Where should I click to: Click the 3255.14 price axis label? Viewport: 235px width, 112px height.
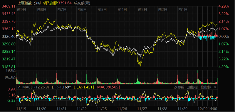pos(9,52)
